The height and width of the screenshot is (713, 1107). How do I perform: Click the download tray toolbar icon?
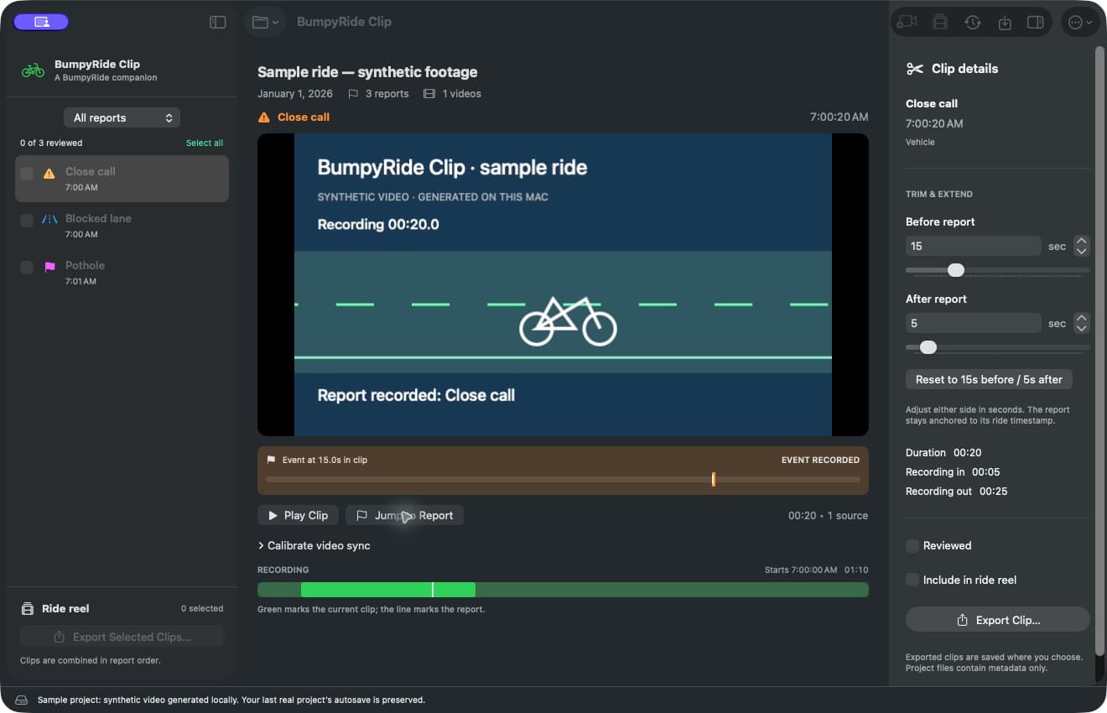pos(1005,22)
